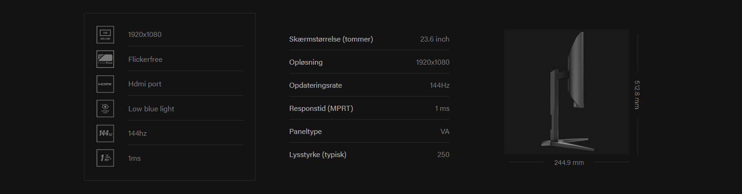Click the Opløsning specification row
This screenshot has width=742, height=194.
(369, 62)
